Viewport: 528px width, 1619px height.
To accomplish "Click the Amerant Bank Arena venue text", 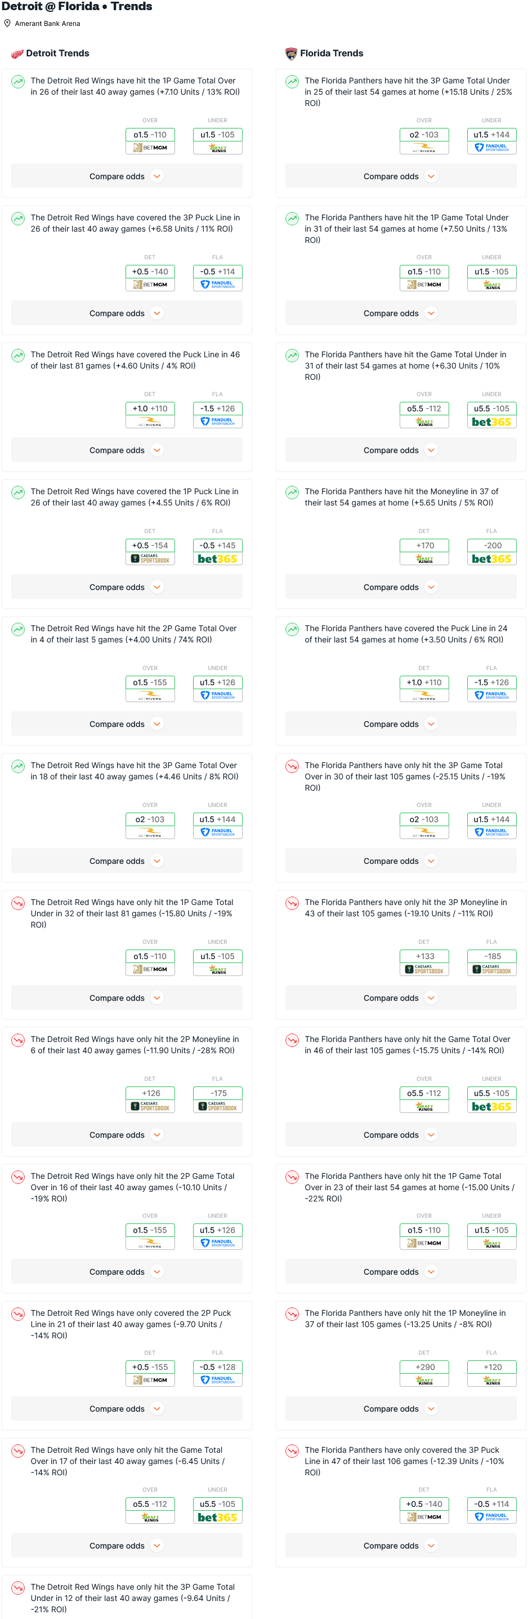I will (48, 24).
